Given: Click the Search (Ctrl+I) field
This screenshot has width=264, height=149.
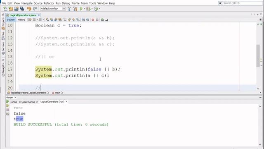Looking at the screenshot, I should pyautogui.click(x=240, y=3).
